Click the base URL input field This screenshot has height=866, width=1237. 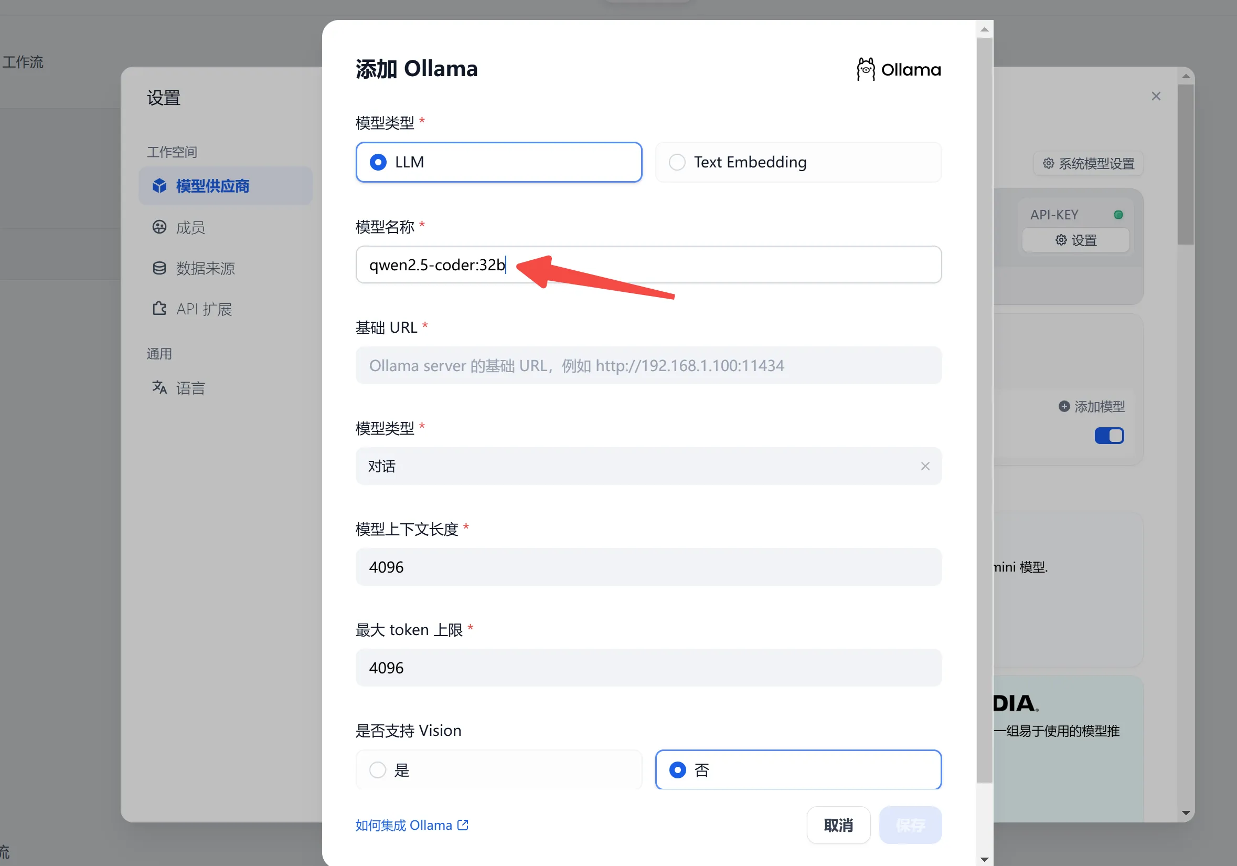[x=648, y=365]
